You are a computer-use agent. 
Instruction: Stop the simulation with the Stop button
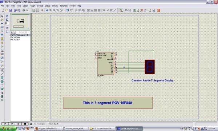click(25, 124)
